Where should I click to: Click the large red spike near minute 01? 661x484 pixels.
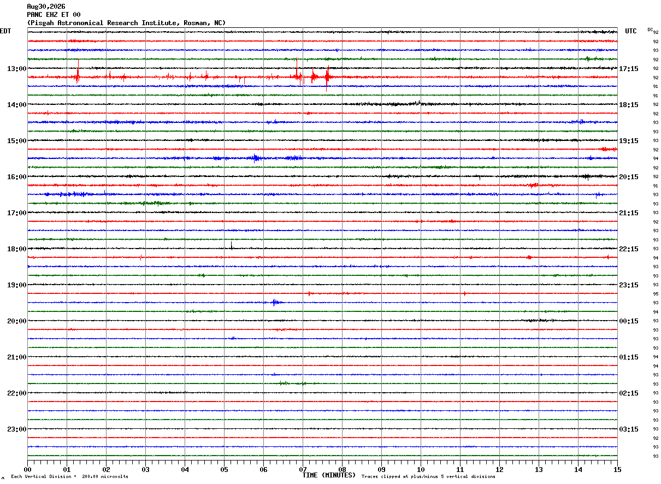78,76
